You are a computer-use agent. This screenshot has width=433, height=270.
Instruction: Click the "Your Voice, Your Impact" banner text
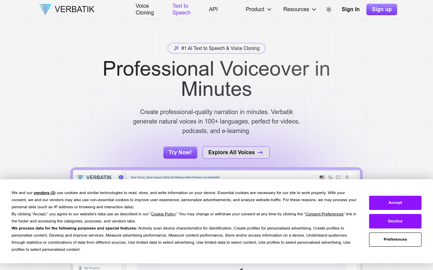point(175,177)
